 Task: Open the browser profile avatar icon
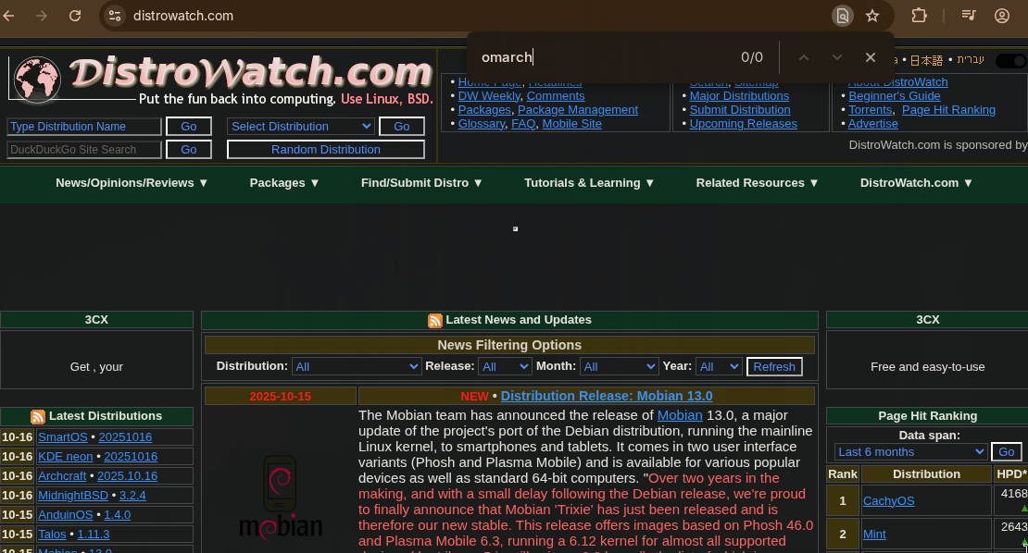point(1002,16)
